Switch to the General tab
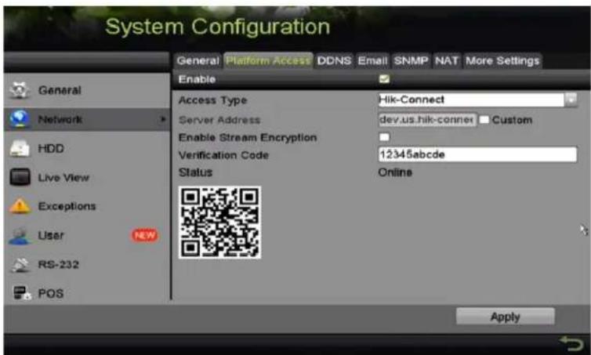Image resolution: width=591 pixels, height=355 pixels. [x=198, y=60]
